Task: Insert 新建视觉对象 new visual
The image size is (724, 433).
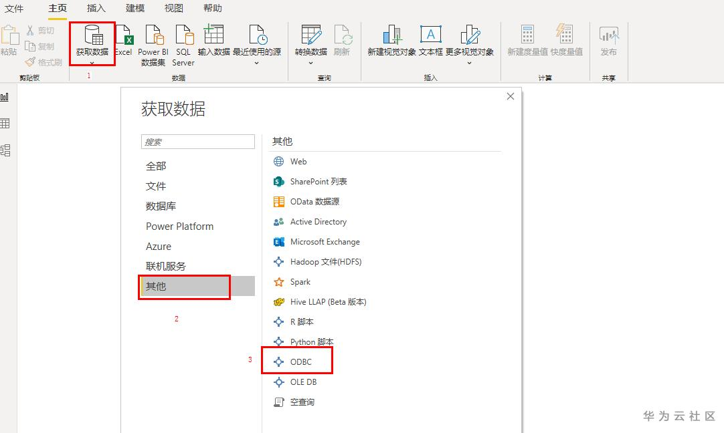Action: (x=391, y=39)
